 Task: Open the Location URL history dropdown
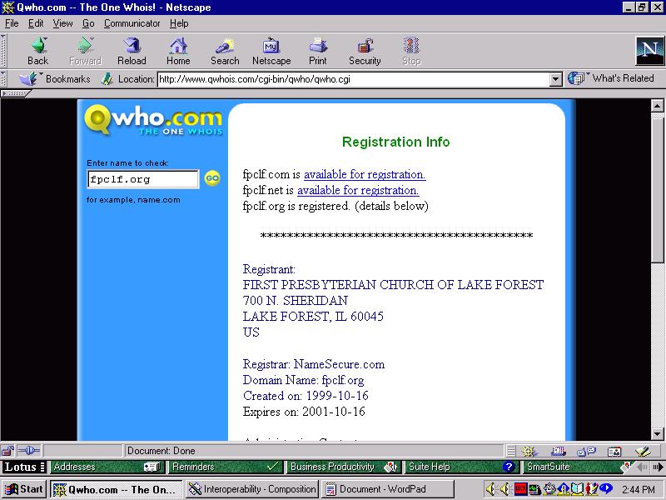pyautogui.click(x=555, y=79)
